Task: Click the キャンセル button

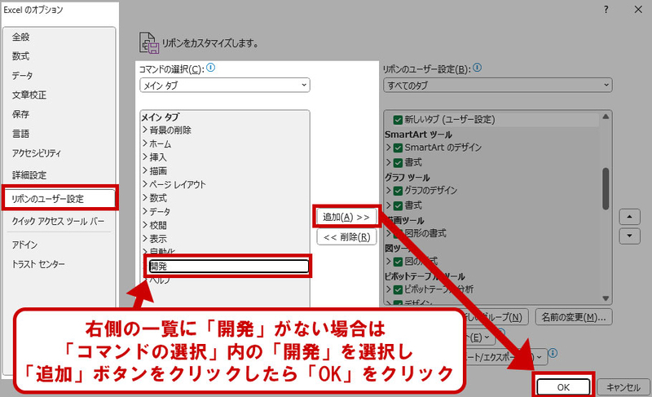Action: click(x=623, y=387)
